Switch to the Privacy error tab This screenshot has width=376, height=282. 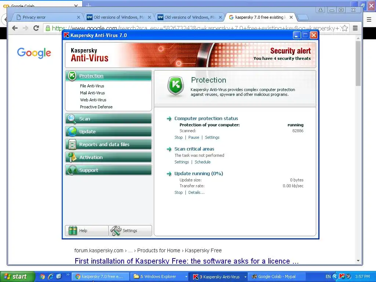tap(47, 17)
